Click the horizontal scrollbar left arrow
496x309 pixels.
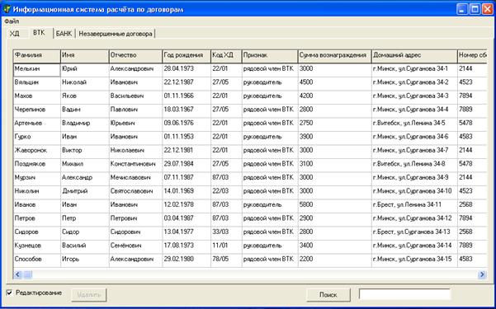[18, 274]
